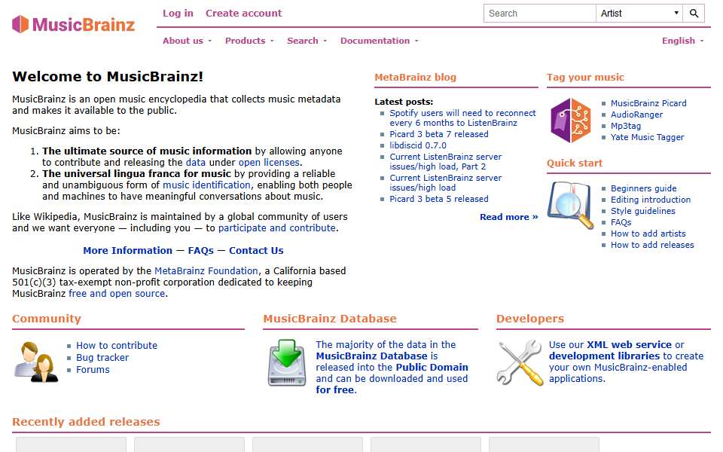Open Bug tracker link
The image size is (723, 452).
(102, 357)
